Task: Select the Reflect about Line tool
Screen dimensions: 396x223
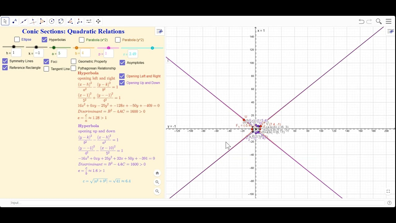Action: pyautogui.click(x=80, y=21)
